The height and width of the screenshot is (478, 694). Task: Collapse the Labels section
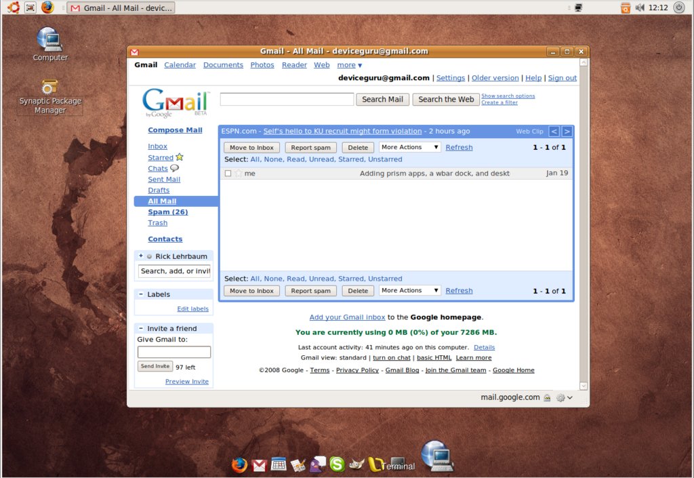click(141, 294)
